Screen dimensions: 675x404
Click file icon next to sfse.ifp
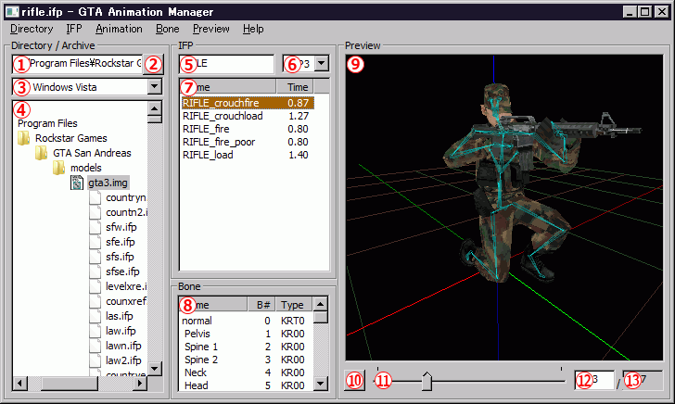pyautogui.click(x=96, y=271)
